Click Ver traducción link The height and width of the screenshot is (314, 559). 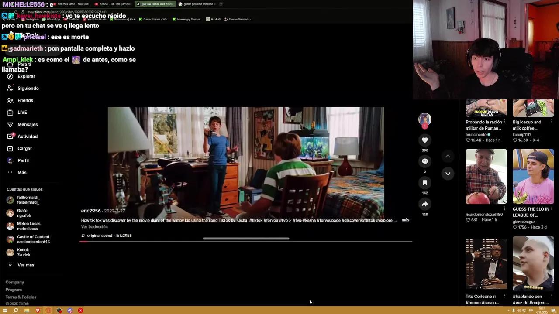coord(94,227)
